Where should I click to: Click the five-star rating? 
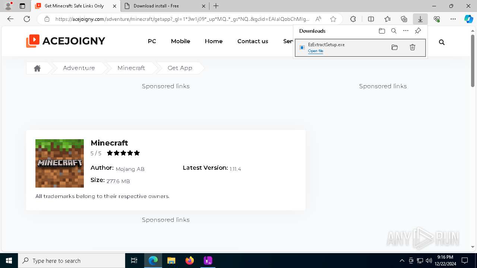coord(123,153)
